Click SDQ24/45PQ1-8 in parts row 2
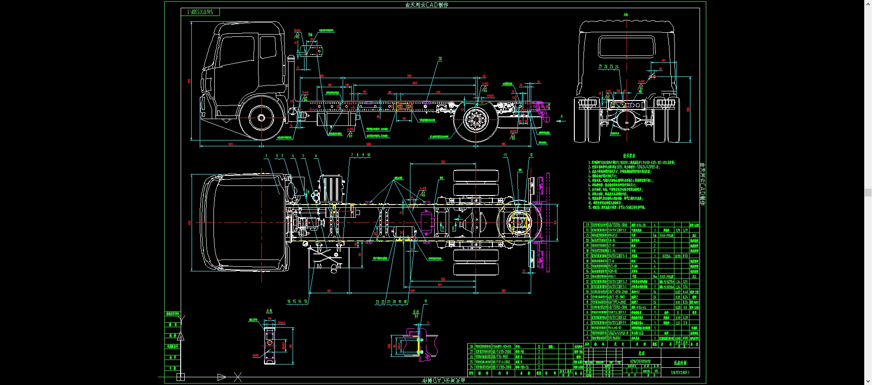This screenshot has width=872, height=385. (x=618, y=333)
